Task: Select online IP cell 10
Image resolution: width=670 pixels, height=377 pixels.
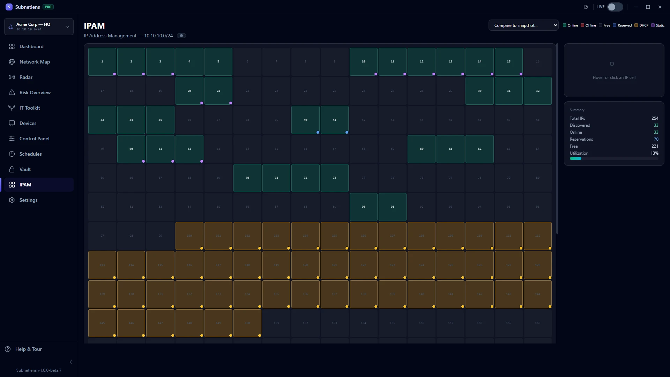Action: click(x=364, y=62)
